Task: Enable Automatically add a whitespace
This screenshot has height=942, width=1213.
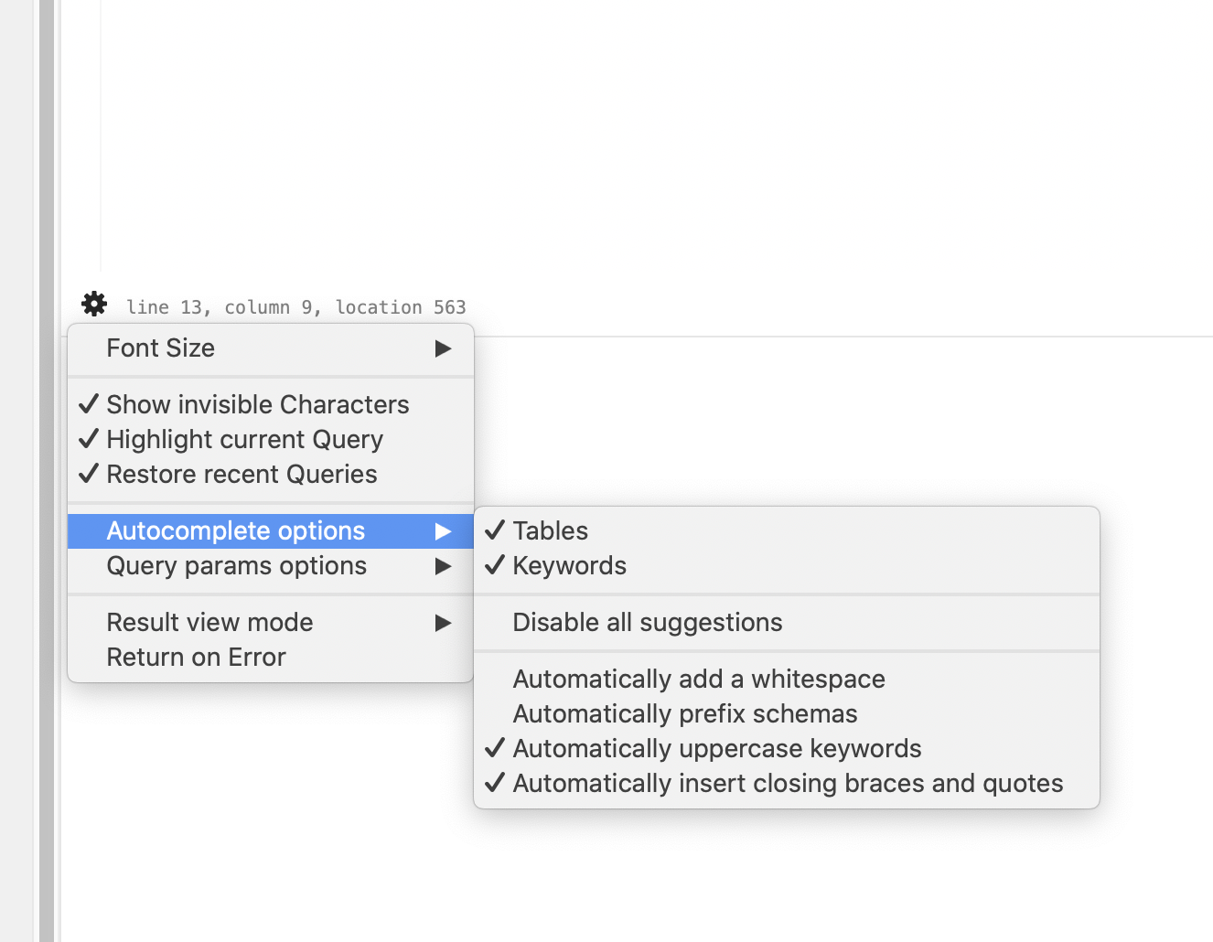Action: pos(699,679)
